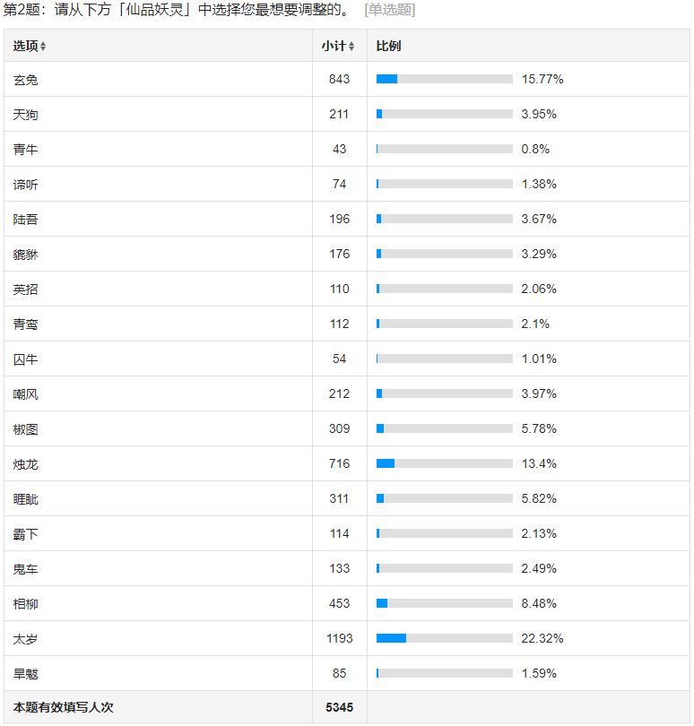Select the 本题有效填写人次 footer label
Screen dimensions: 694x726
coord(63,707)
